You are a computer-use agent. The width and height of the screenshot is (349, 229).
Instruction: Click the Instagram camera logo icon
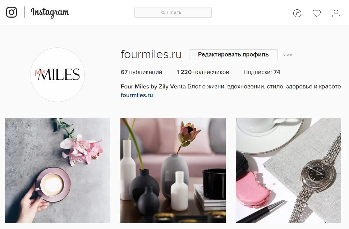pos(12,12)
